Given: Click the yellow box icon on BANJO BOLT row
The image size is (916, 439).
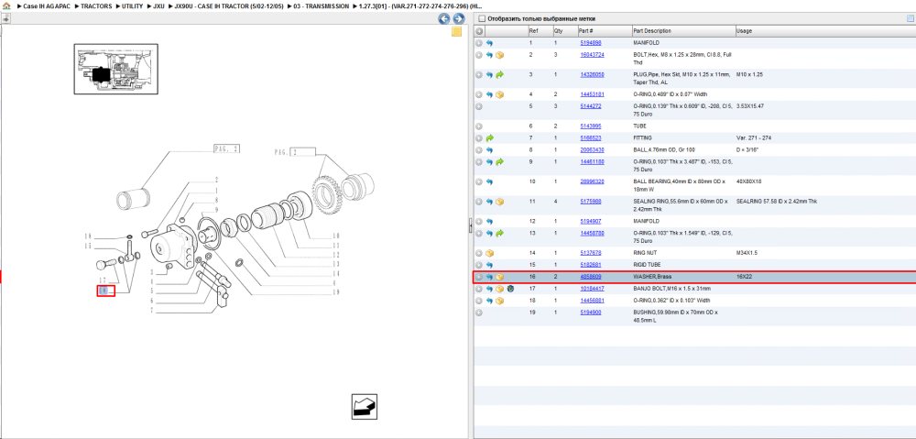Looking at the screenshot, I should (499, 289).
